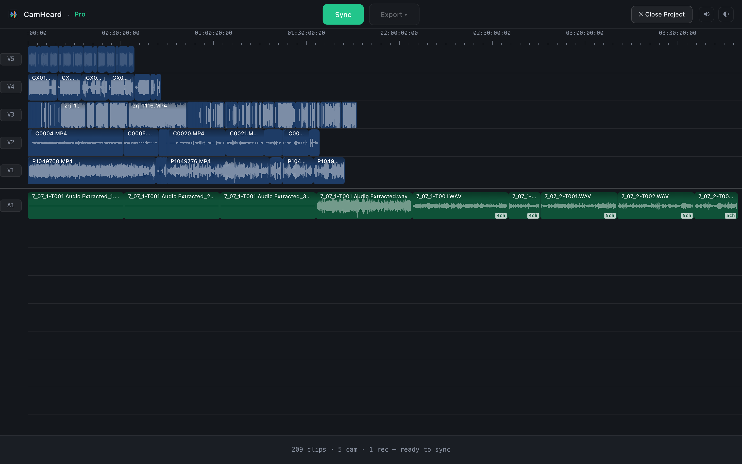Image resolution: width=742 pixels, height=464 pixels.
Task: Click the Close Project button
Action: pyautogui.click(x=661, y=14)
